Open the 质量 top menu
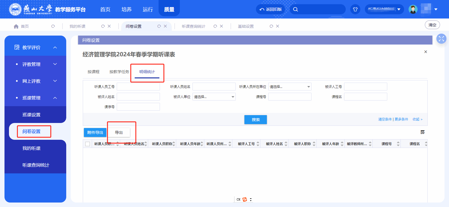The height and width of the screenshot is (207, 449). coord(169,10)
